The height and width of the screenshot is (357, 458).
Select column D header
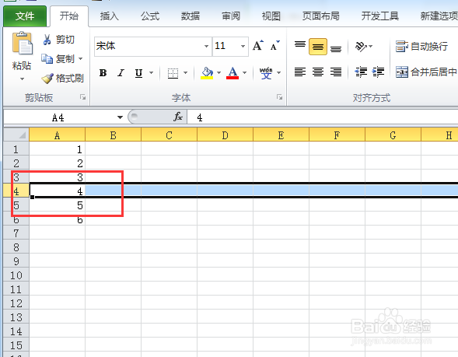click(225, 135)
